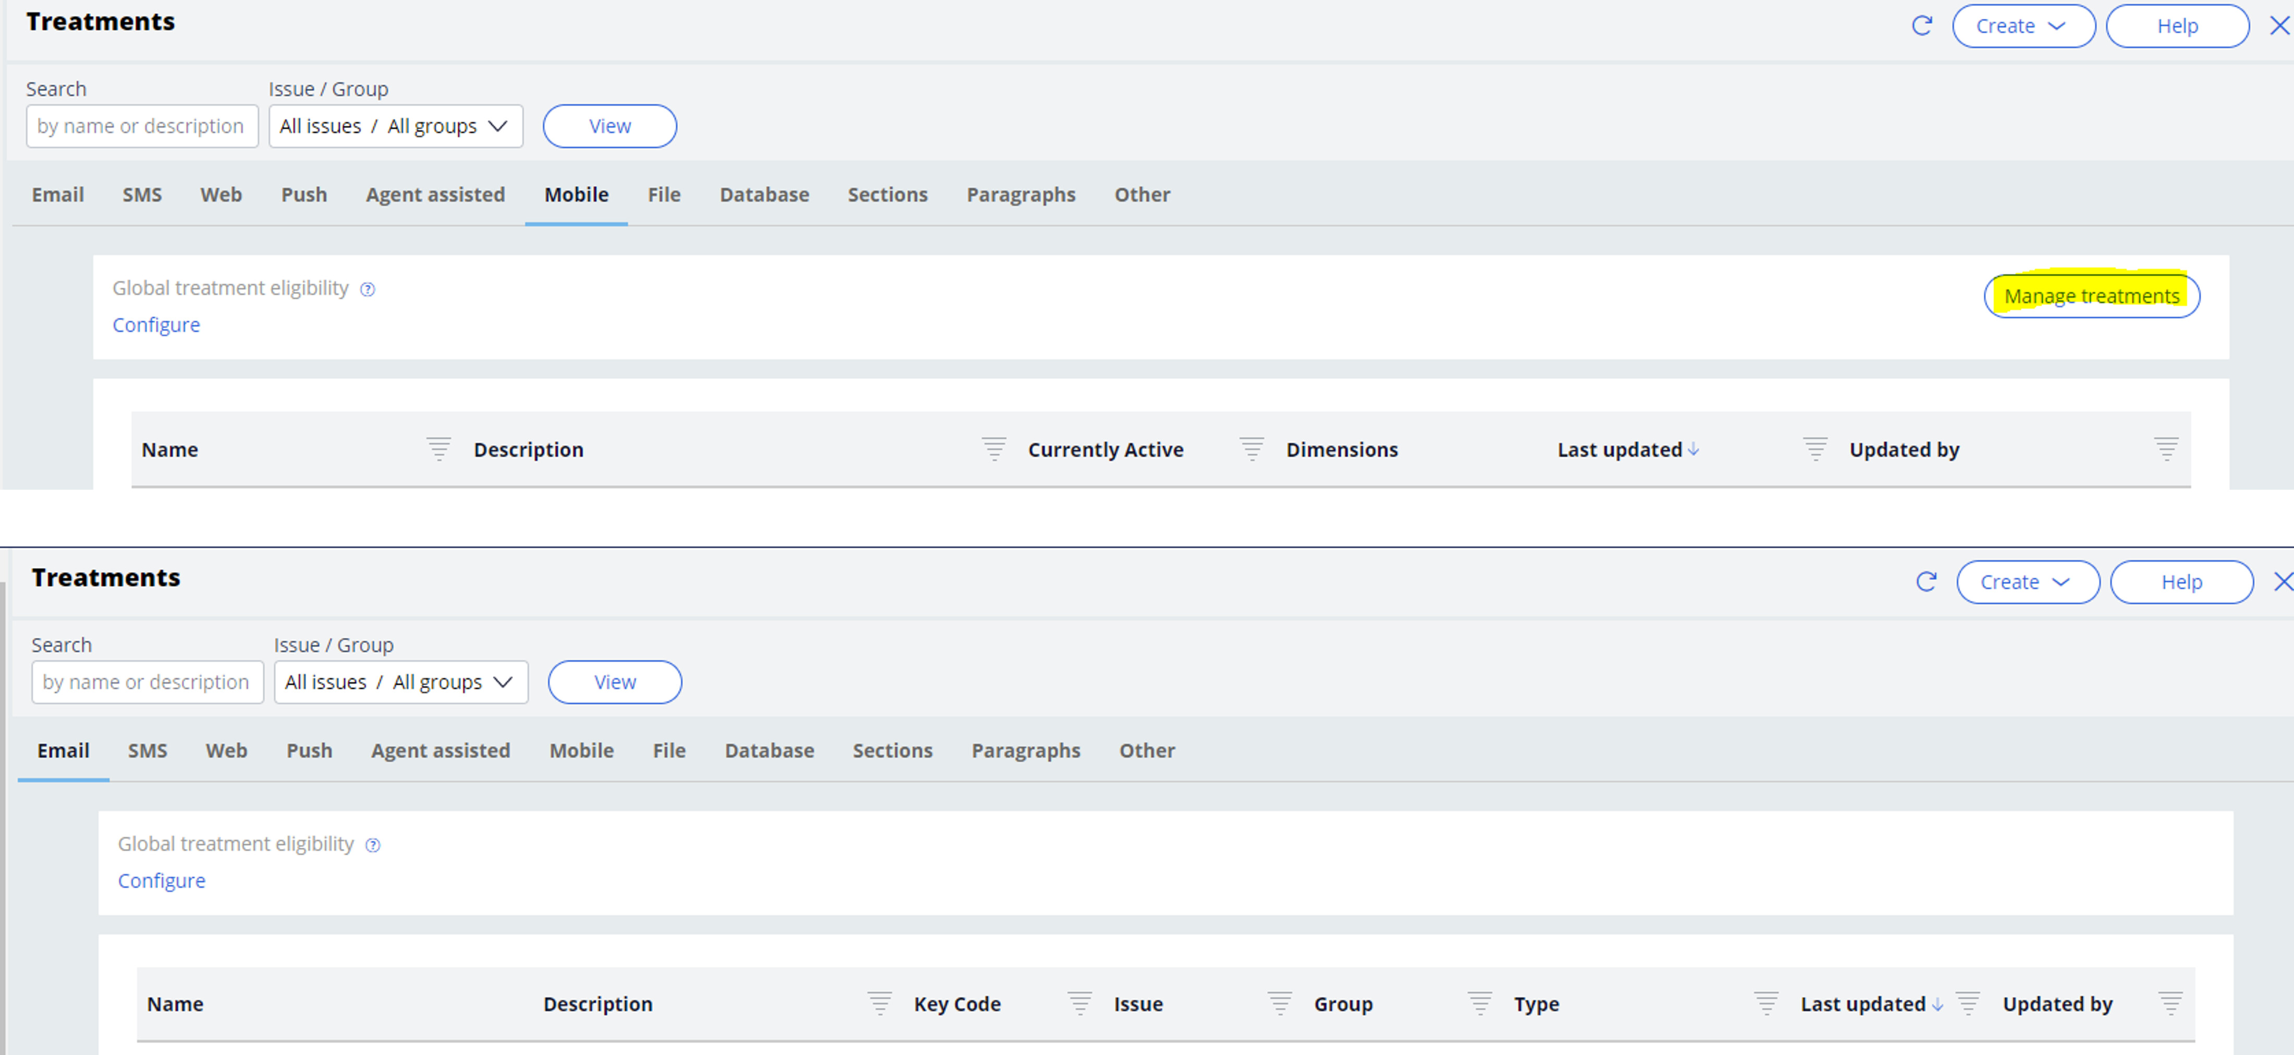Screen dimensions: 2294x1055
Task: Switch to Agent assisted tab in top panel
Action: pos(435,195)
